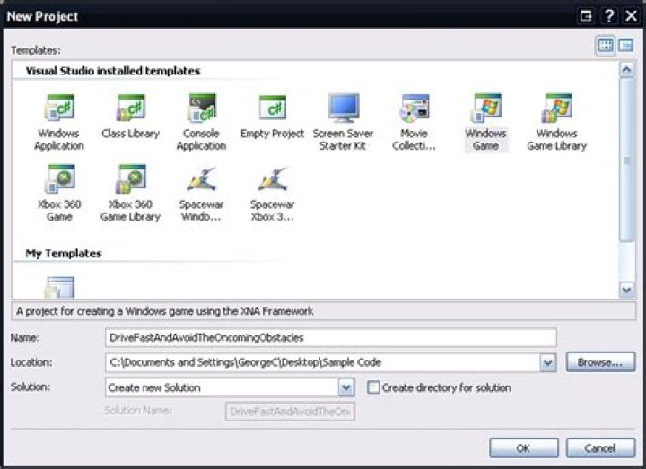646x469 pixels.
Task: Pick the Windows Game Library template icon
Action: (557, 108)
